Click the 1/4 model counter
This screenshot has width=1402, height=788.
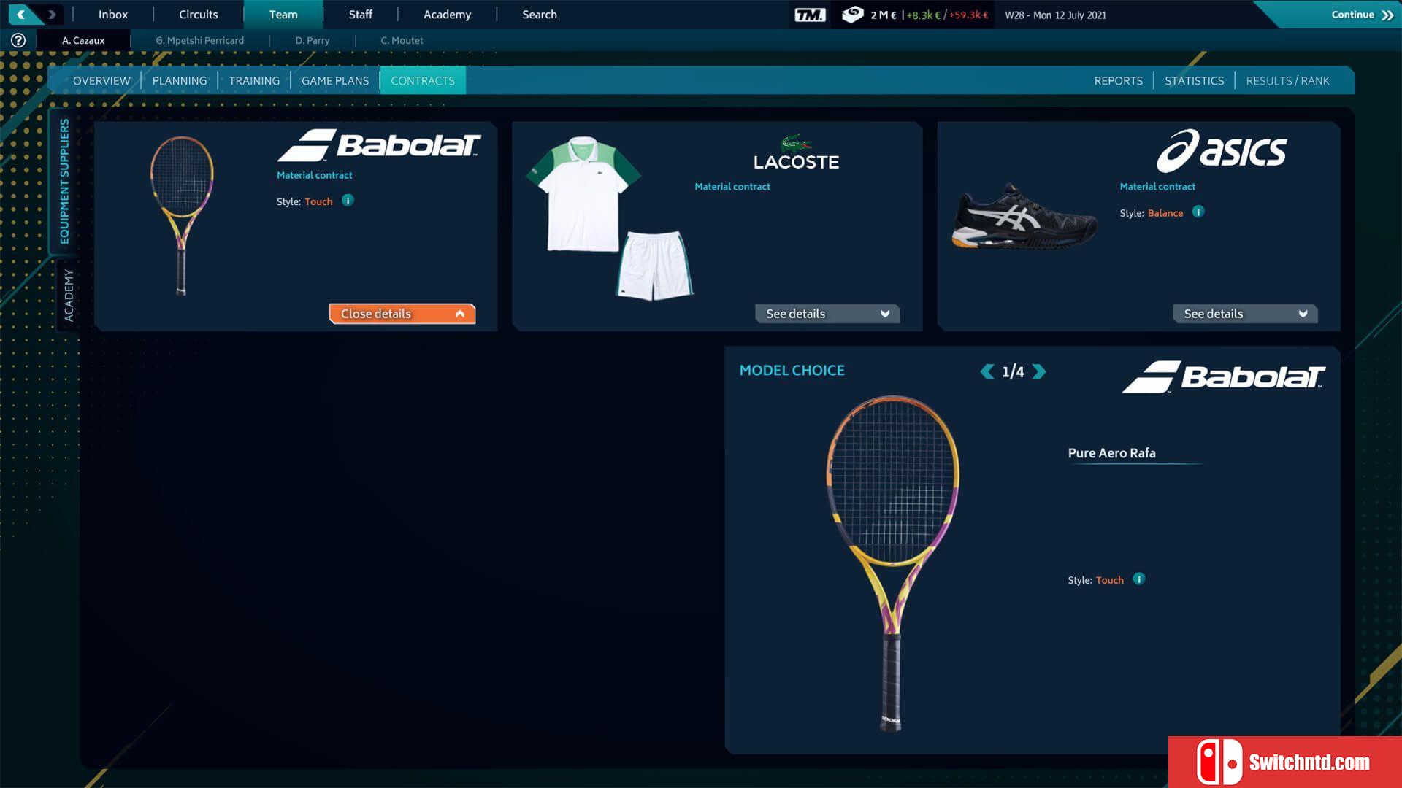pos(1013,372)
